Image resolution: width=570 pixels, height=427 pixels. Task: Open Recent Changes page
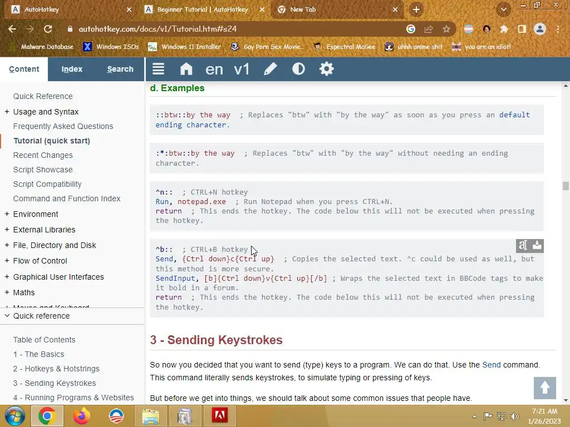tap(43, 156)
